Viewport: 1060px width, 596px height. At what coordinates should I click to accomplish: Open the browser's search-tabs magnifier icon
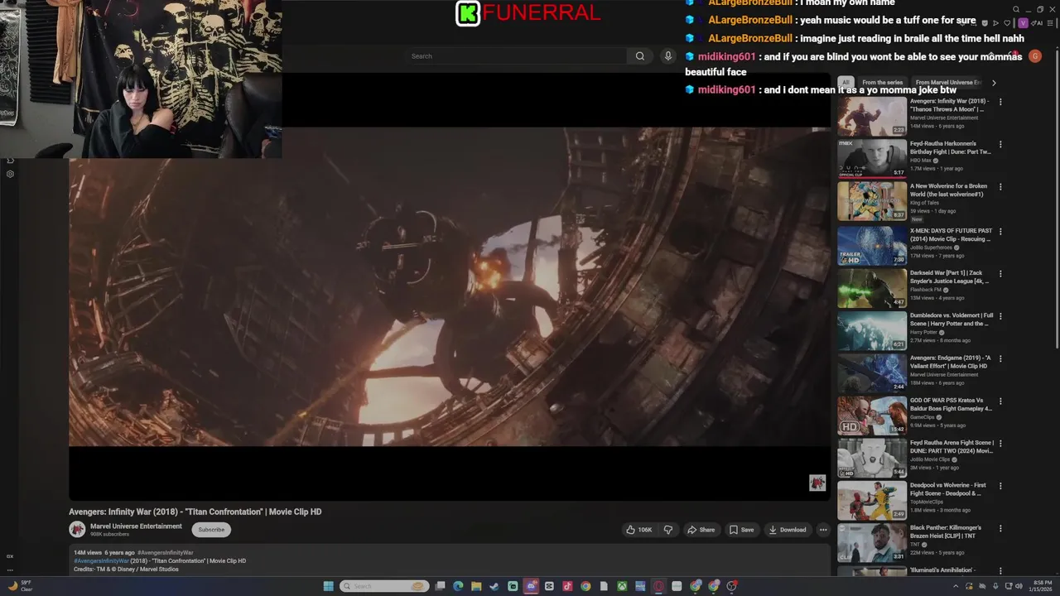click(1016, 9)
